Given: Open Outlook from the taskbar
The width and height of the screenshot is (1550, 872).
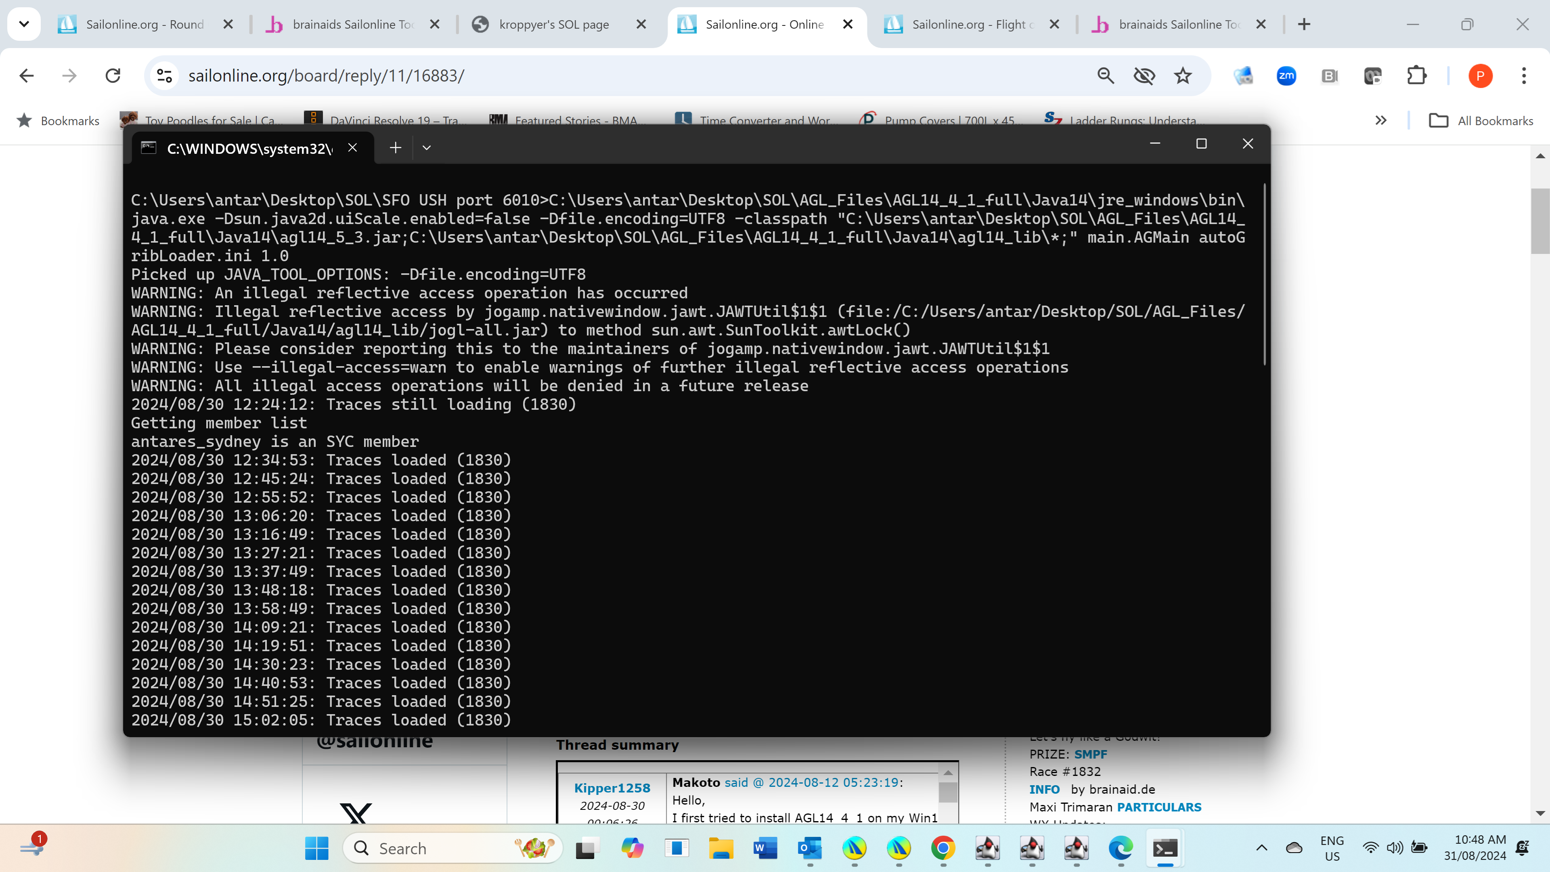Looking at the screenshot, I should (x=810, y=849).
